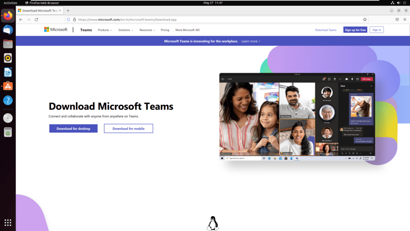The image size is (410, 231).
Task: Close the Download Microsoft Teams tab
Action: [x=60, y=11]
